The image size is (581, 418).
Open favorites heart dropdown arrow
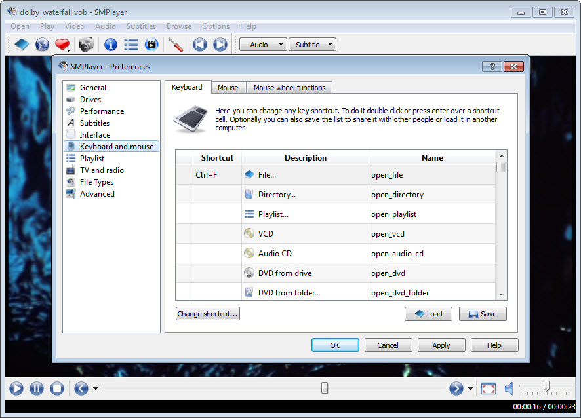[x=69, y=50]
